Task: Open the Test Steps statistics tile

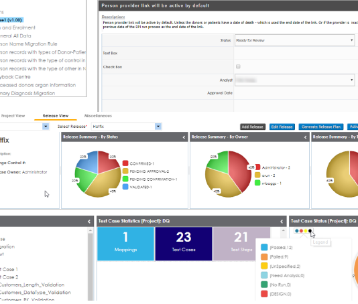Action: click(x=241, y=244)
